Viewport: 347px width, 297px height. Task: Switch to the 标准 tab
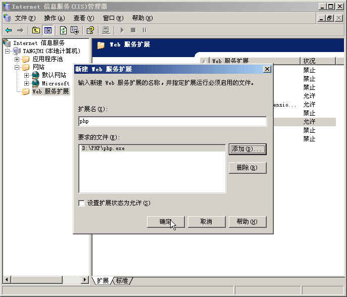coord(122,281)
